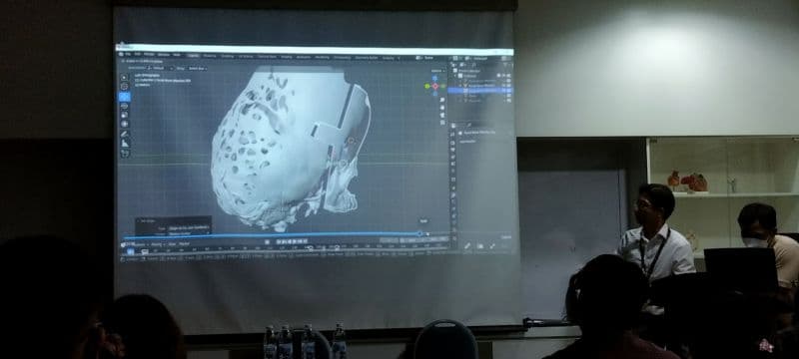Click the zoom magnifier navigation icon

(442, 100)
